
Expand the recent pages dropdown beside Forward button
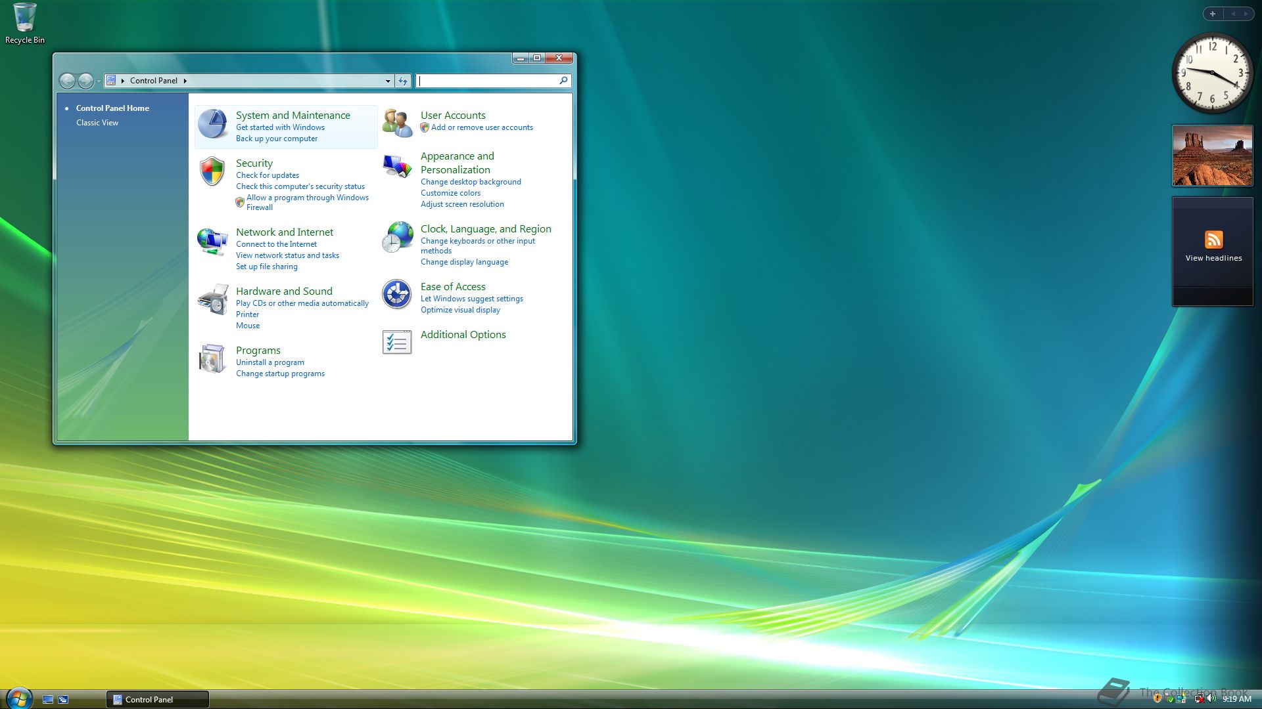tap(99, 81)
